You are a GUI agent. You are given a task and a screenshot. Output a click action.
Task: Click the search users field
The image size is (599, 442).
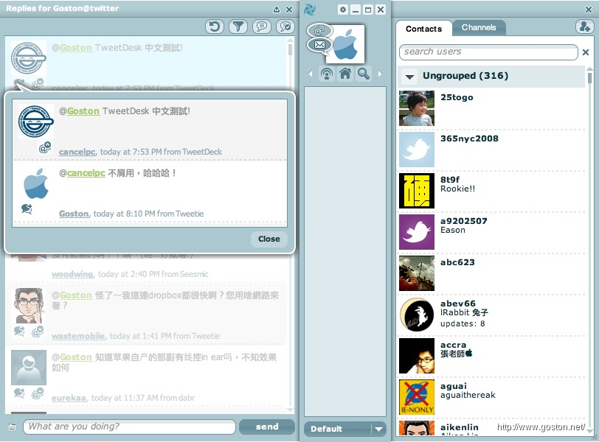[x=488, y=52]
